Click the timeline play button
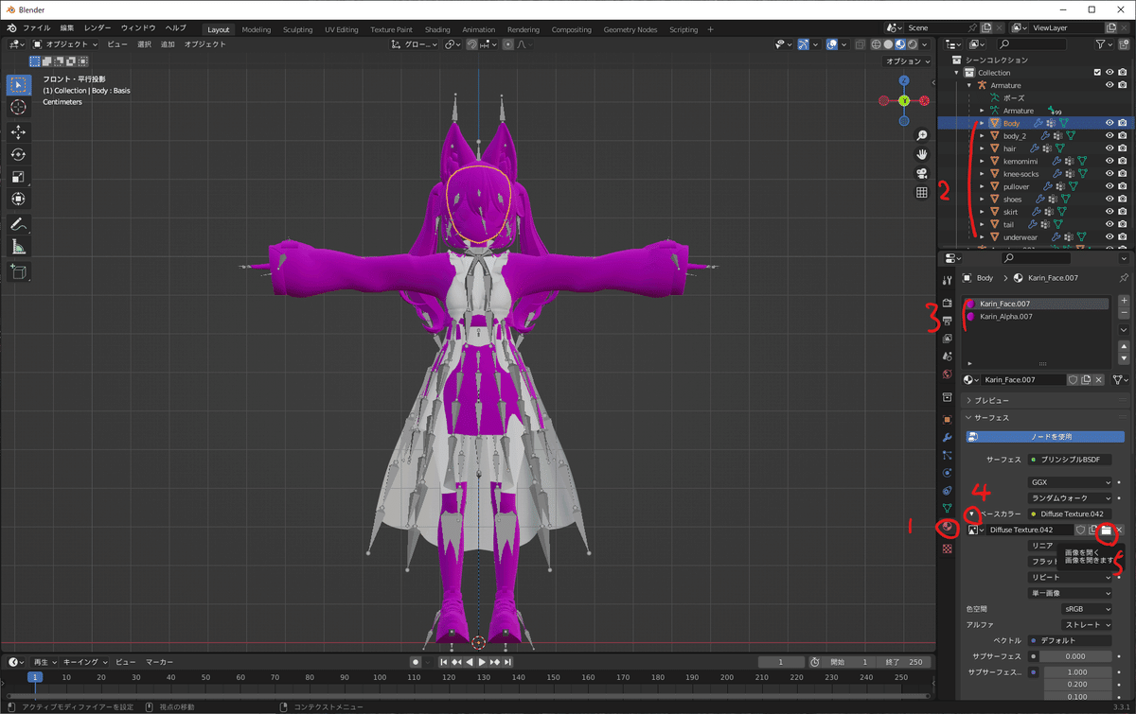This screenshot has height=714, width=1136. coord(482,662)
